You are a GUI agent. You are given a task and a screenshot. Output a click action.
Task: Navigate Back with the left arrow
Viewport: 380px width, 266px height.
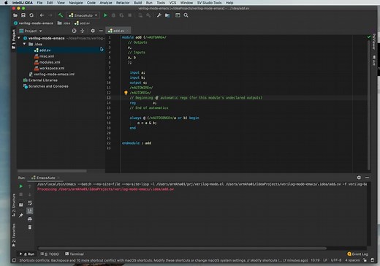click(x=42, y=15)
